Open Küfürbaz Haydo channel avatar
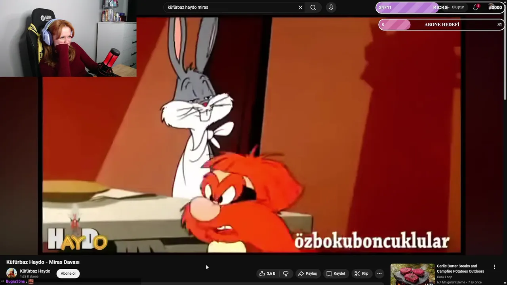 (11, 273)
